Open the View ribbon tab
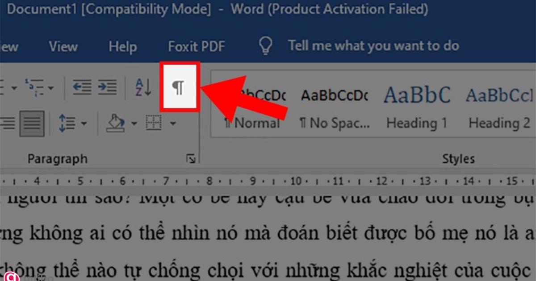Viewport: 536px width, 281px height. 63,45
